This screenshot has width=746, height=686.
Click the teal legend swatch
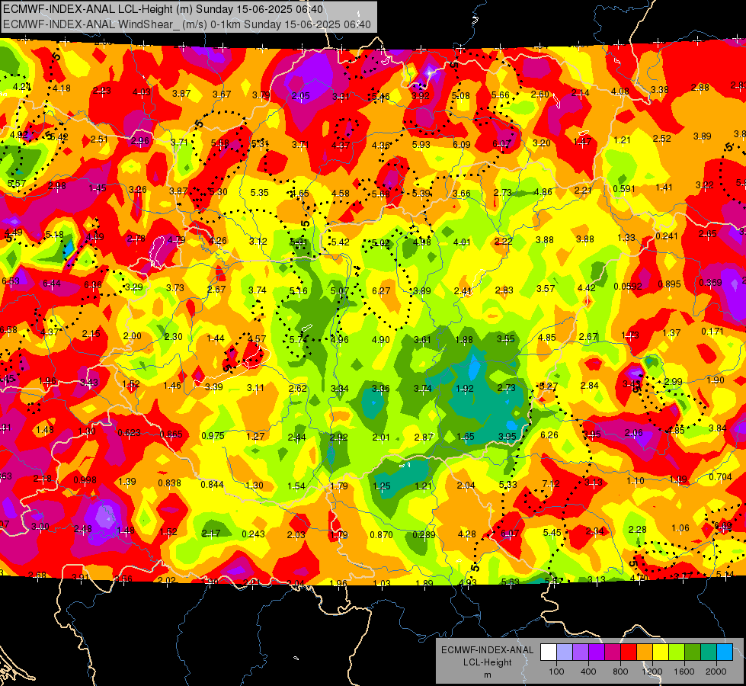click(709, 652)
